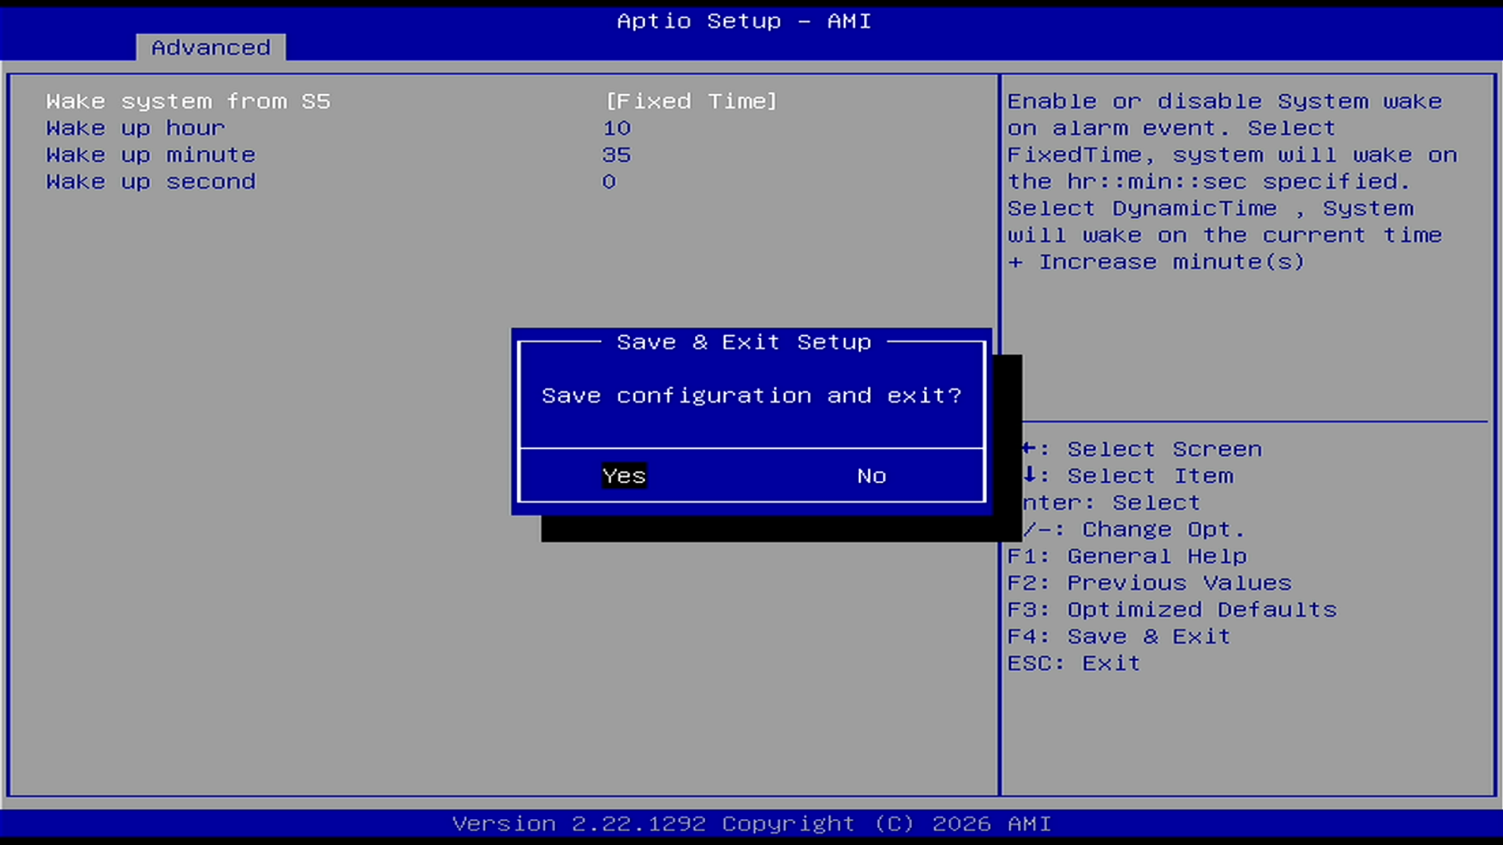Choose No in Save & Exit dialog

[x=871, y=476]
